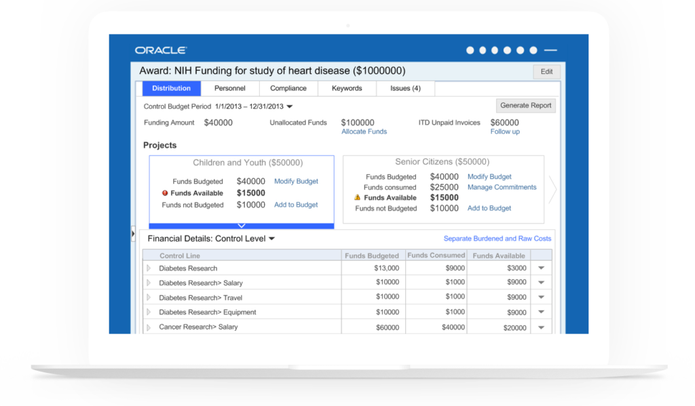Viewport: 695px width, 406px height.
Task: Click the right arrow to show next project
Action: pyautogui.click(x=552, y=190)
